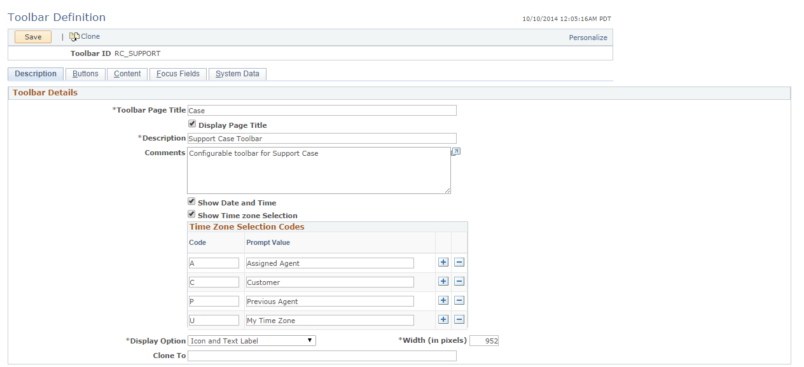Open the Display Option dropdown

click(x=310, y=340)
